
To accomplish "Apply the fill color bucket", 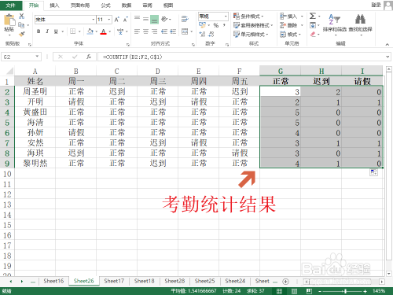I will click(x=90, y=31).
